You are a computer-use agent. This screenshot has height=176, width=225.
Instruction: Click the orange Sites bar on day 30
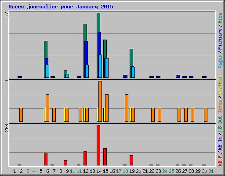206,115
